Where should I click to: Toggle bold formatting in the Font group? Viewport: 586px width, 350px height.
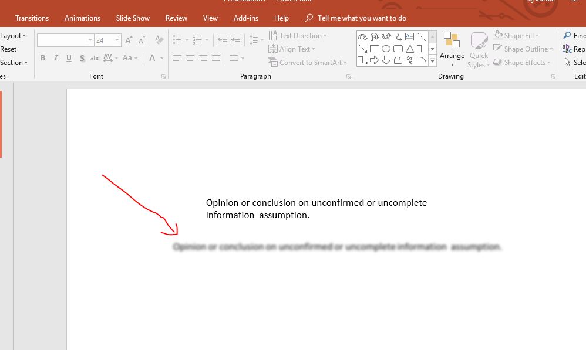point(43,58)
